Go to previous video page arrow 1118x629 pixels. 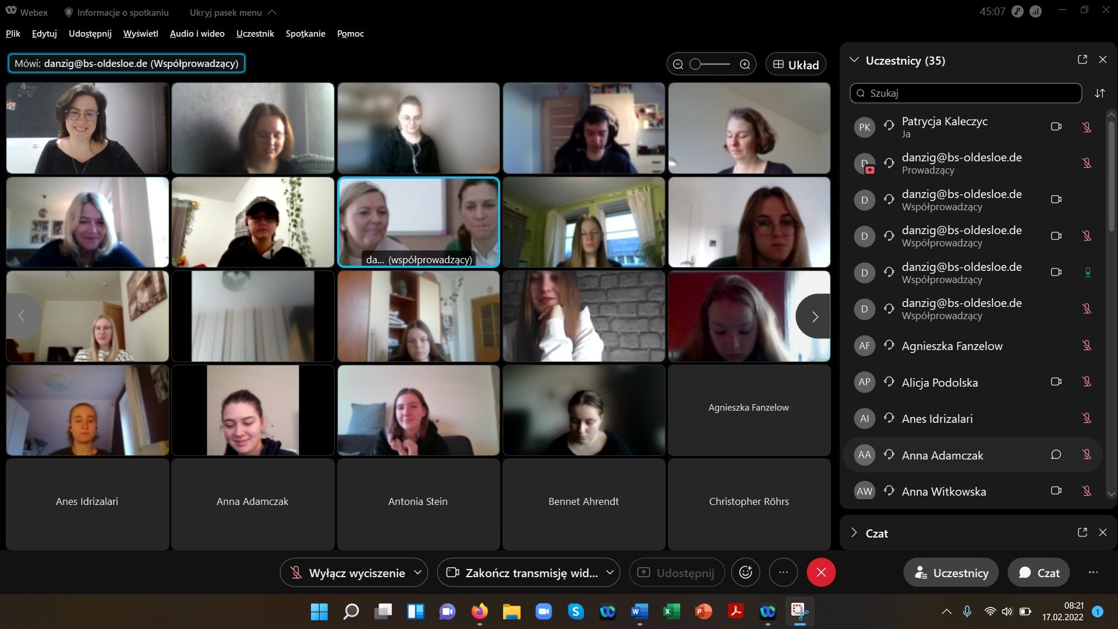point(22,316)
